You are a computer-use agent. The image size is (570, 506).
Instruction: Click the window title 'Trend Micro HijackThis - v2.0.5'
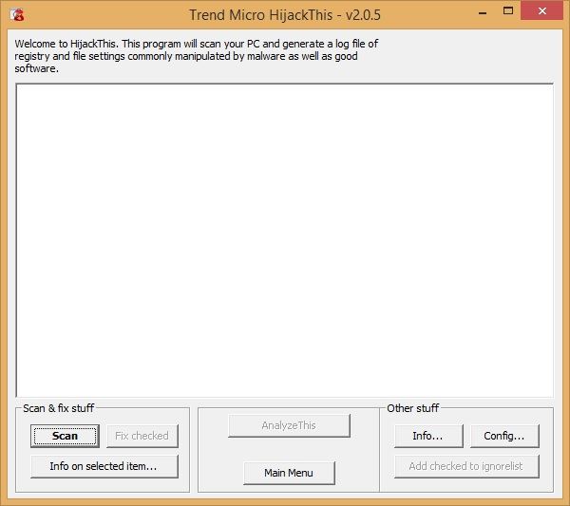pos(285,15)
